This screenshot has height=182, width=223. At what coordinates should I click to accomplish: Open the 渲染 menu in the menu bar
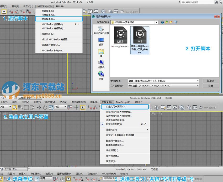15,6
